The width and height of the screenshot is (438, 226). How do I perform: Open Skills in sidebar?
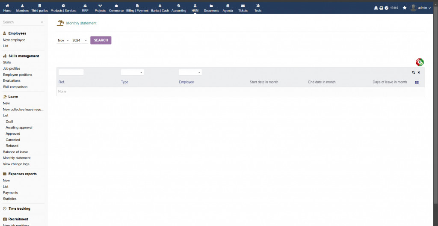coord(7,62)
